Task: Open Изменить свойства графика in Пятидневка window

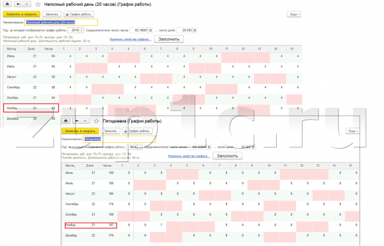Action: tap(189, 156)
